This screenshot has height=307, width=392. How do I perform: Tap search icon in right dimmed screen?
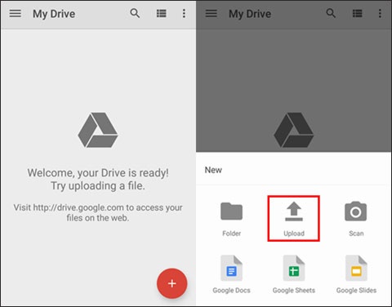[331, 13]
